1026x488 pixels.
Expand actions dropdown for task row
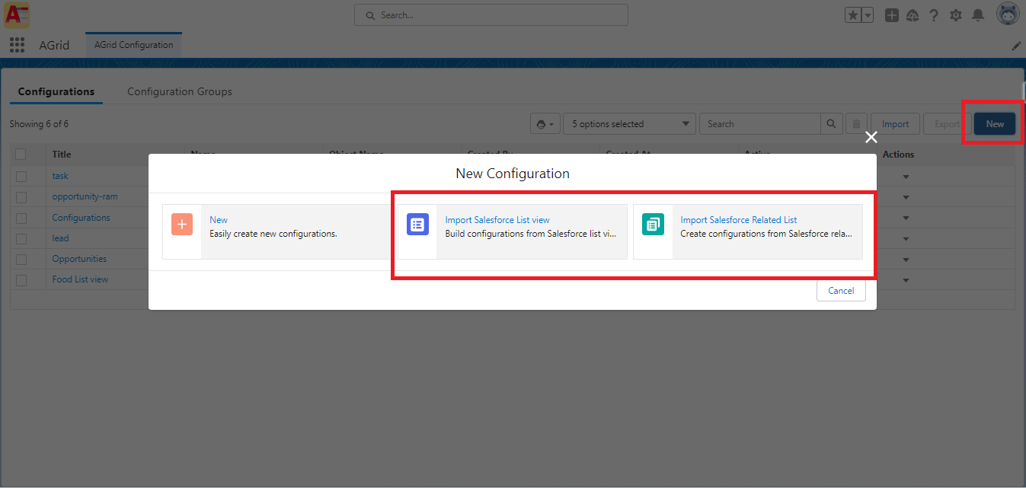coord(906,177)
